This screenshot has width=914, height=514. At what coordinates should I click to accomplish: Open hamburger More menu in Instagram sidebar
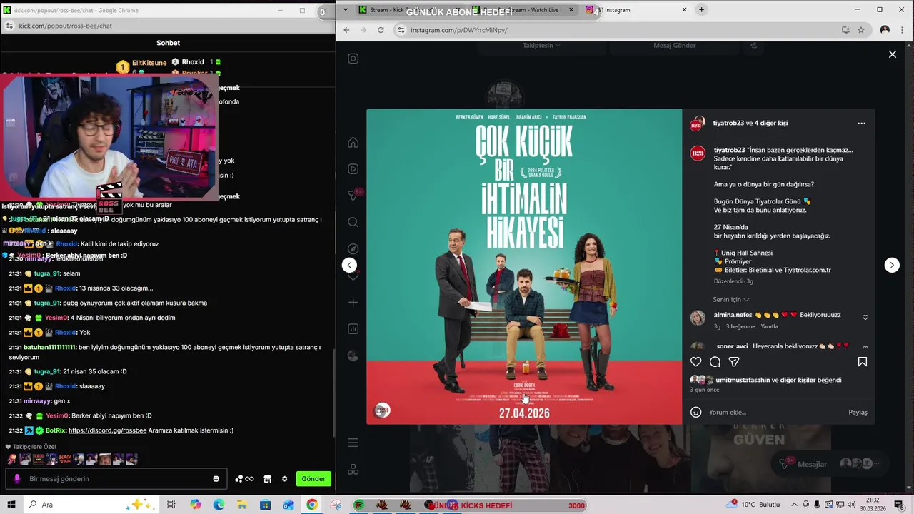point(353,443)
